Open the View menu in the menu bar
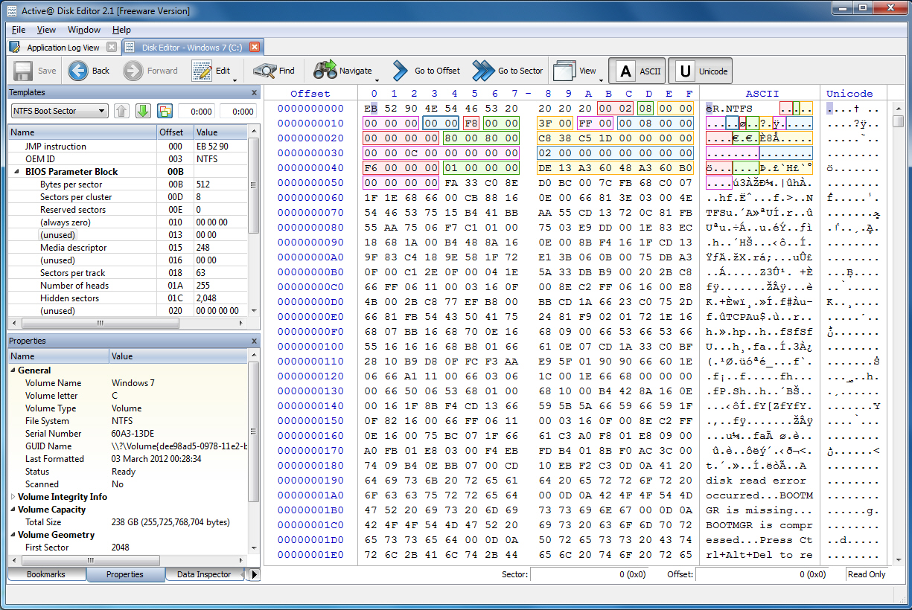 tap(46, 30)
